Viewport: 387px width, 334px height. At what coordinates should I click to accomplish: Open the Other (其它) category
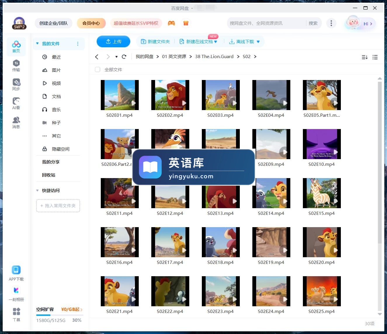coord(56,136)
